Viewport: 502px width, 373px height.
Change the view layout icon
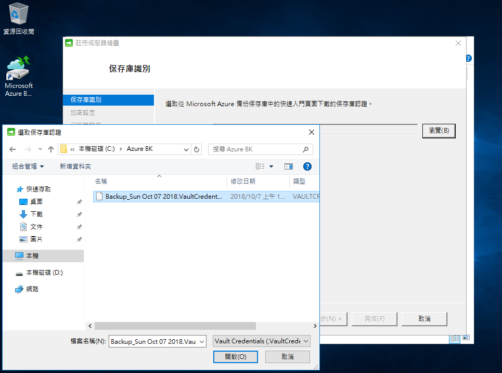pos(260,166)
